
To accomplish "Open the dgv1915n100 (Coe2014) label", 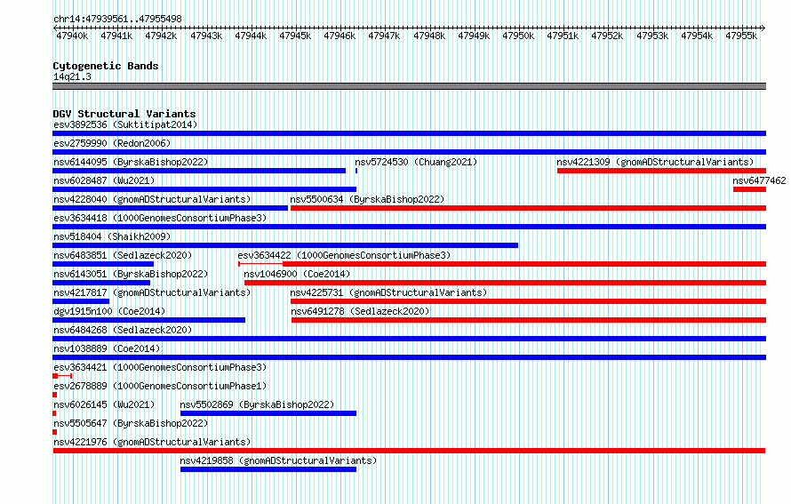I will [x=109, y=311].
